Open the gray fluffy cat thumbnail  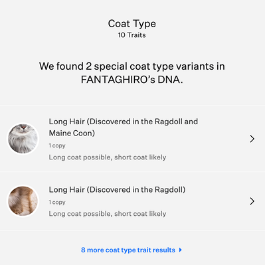pos(23,139)
